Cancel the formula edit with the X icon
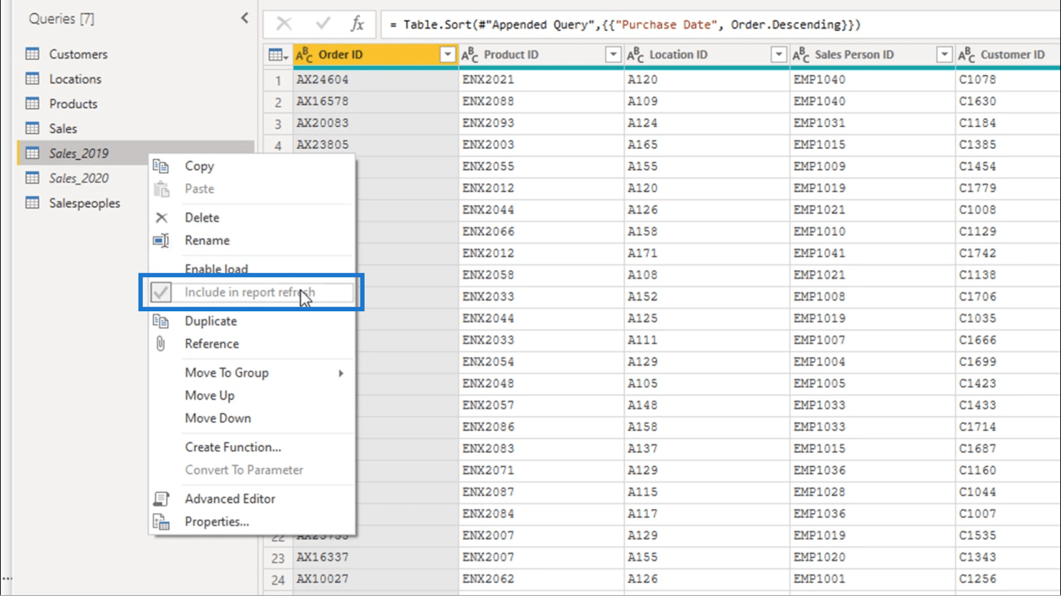Screen dimensions: 1061x596 click(x=284, y=25)
